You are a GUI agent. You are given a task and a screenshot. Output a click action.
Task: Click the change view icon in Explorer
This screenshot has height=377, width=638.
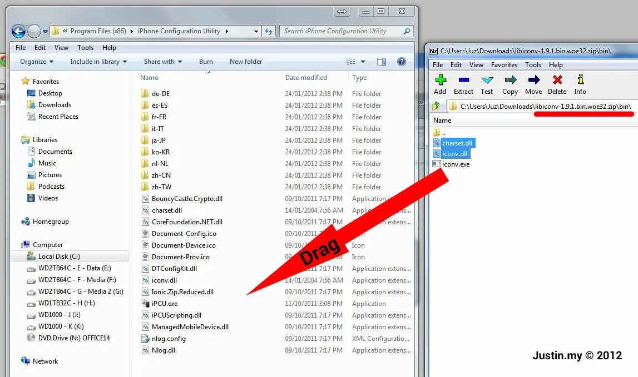pos(351,61)
